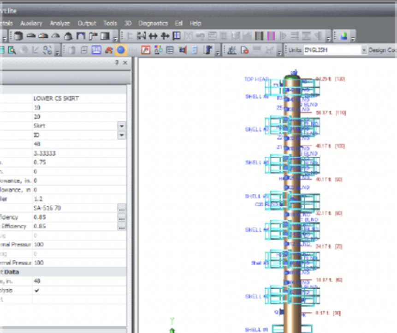Viewport: 397px width, 333px height.
Task: Open the Units ENGLISH dropdown
Action: (x=364, y=50)
